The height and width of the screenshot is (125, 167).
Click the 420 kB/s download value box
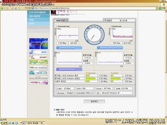73,43
